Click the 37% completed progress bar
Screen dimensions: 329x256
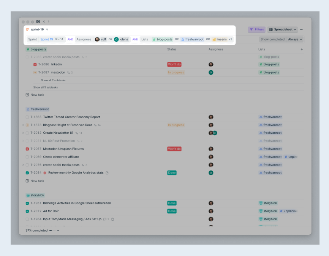click(x=52, y=231)
